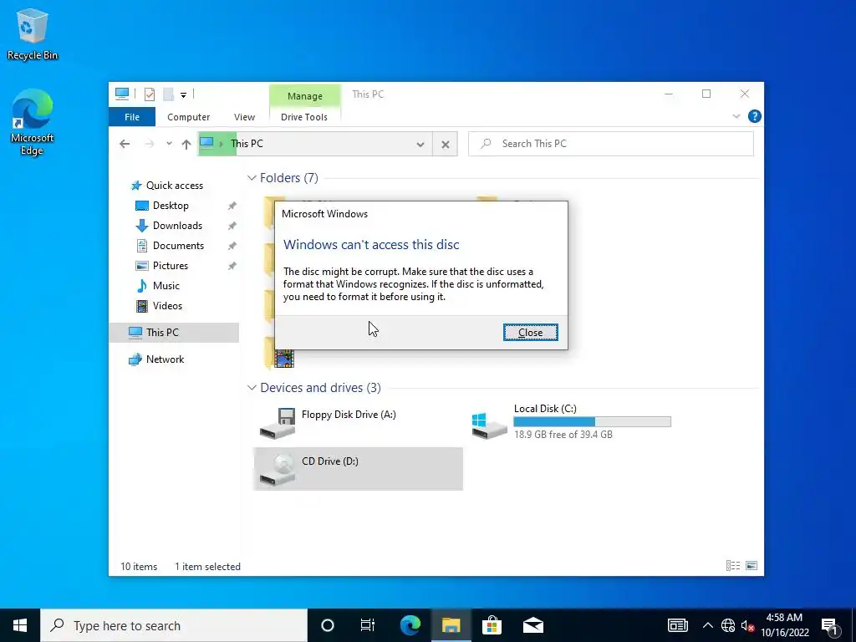The height and width of the screenshot is (642, 856).
Task: Select Floppy Disk Drive (A:)
Action: point(358,423)
